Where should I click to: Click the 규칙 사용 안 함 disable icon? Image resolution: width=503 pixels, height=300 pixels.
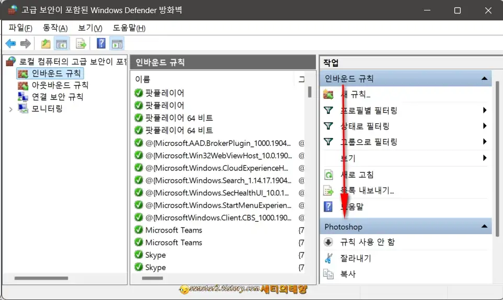point(328,242)
